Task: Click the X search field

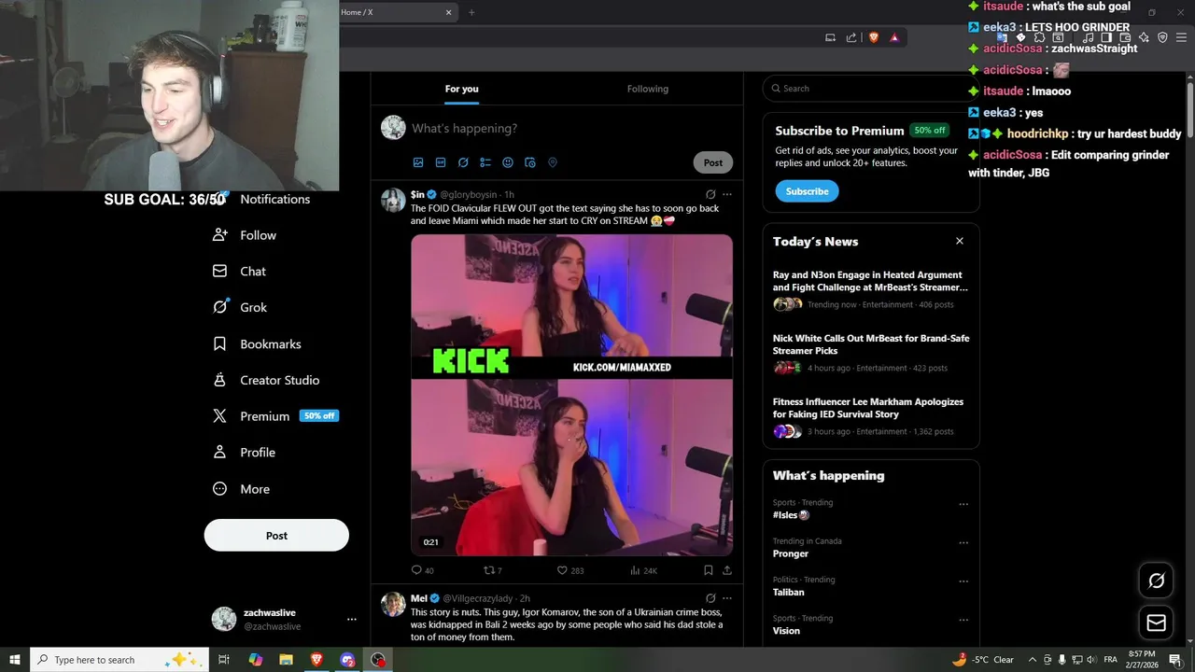Action: click(870, 89)
